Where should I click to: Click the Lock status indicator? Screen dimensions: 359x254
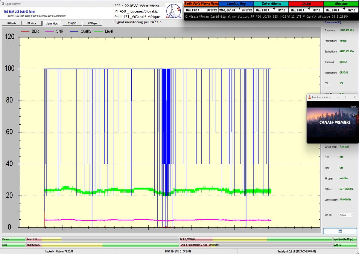click(13, 245)
